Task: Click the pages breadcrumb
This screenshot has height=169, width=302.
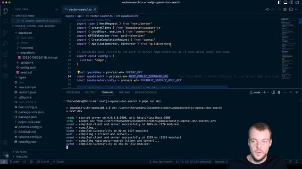Action: click(69, 16)
